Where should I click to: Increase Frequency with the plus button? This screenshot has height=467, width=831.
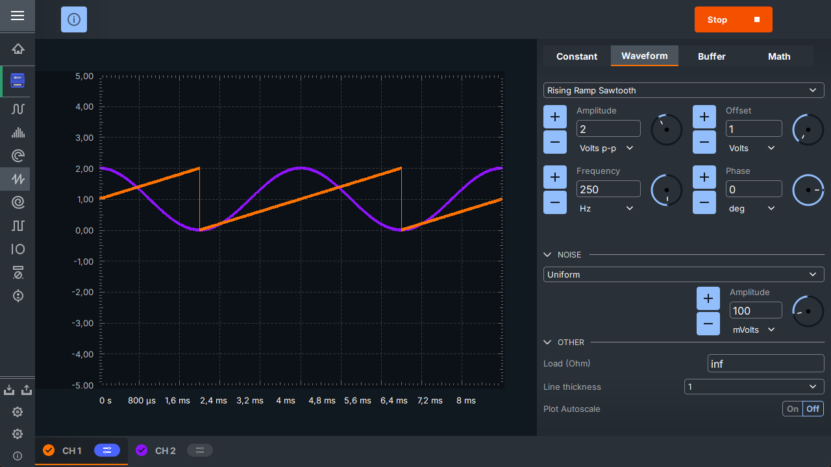[x=555, y=177]
